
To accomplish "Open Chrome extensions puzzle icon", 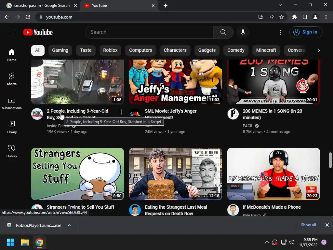I will click(x=295, y=17).
